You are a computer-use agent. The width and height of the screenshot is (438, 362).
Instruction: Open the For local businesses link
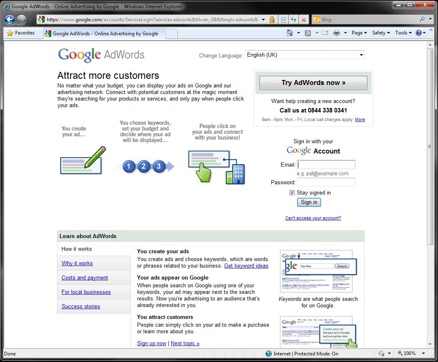click(86, 292)
